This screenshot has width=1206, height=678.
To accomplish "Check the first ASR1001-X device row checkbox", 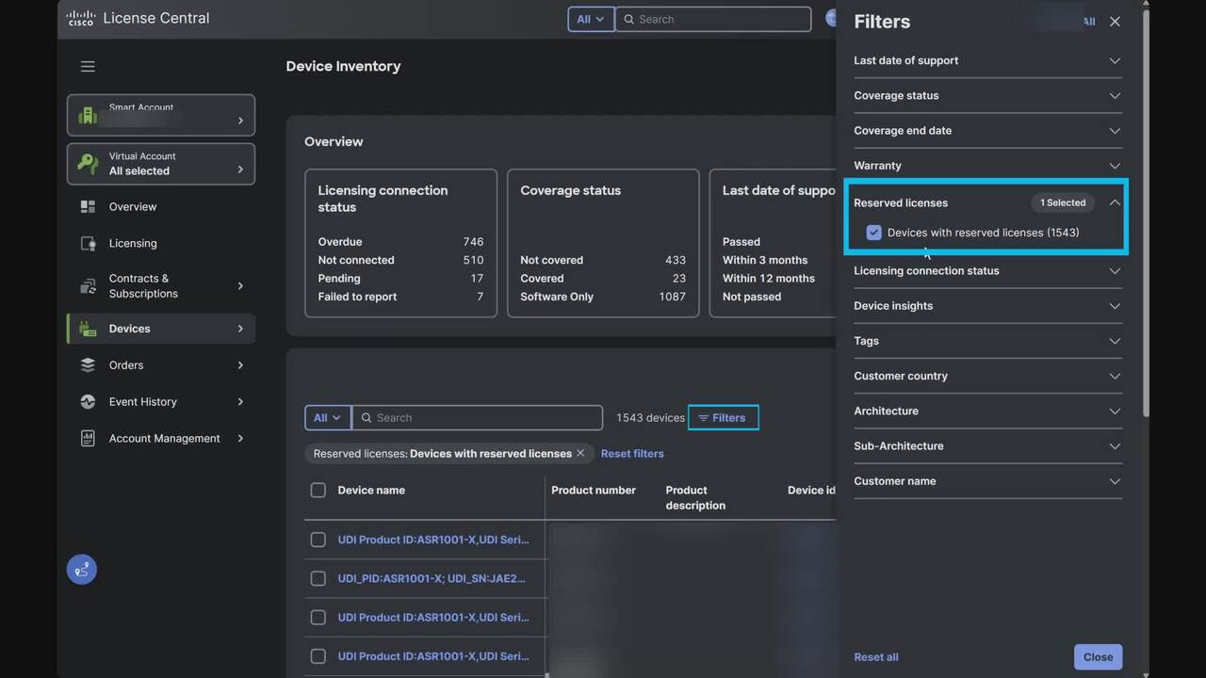I will (x=318, y=541).
